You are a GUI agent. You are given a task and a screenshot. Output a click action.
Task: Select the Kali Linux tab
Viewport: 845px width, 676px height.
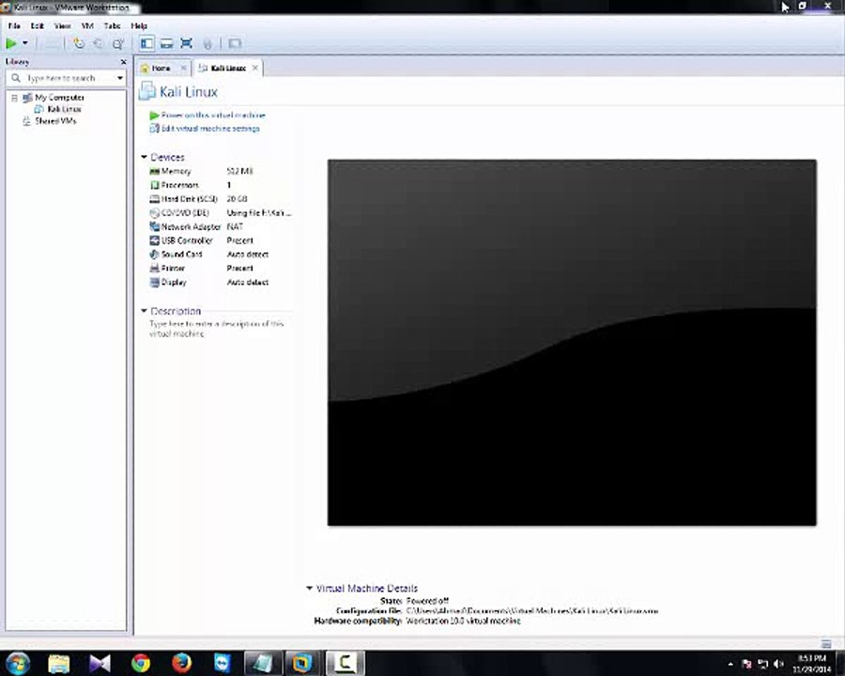(228, 68)
